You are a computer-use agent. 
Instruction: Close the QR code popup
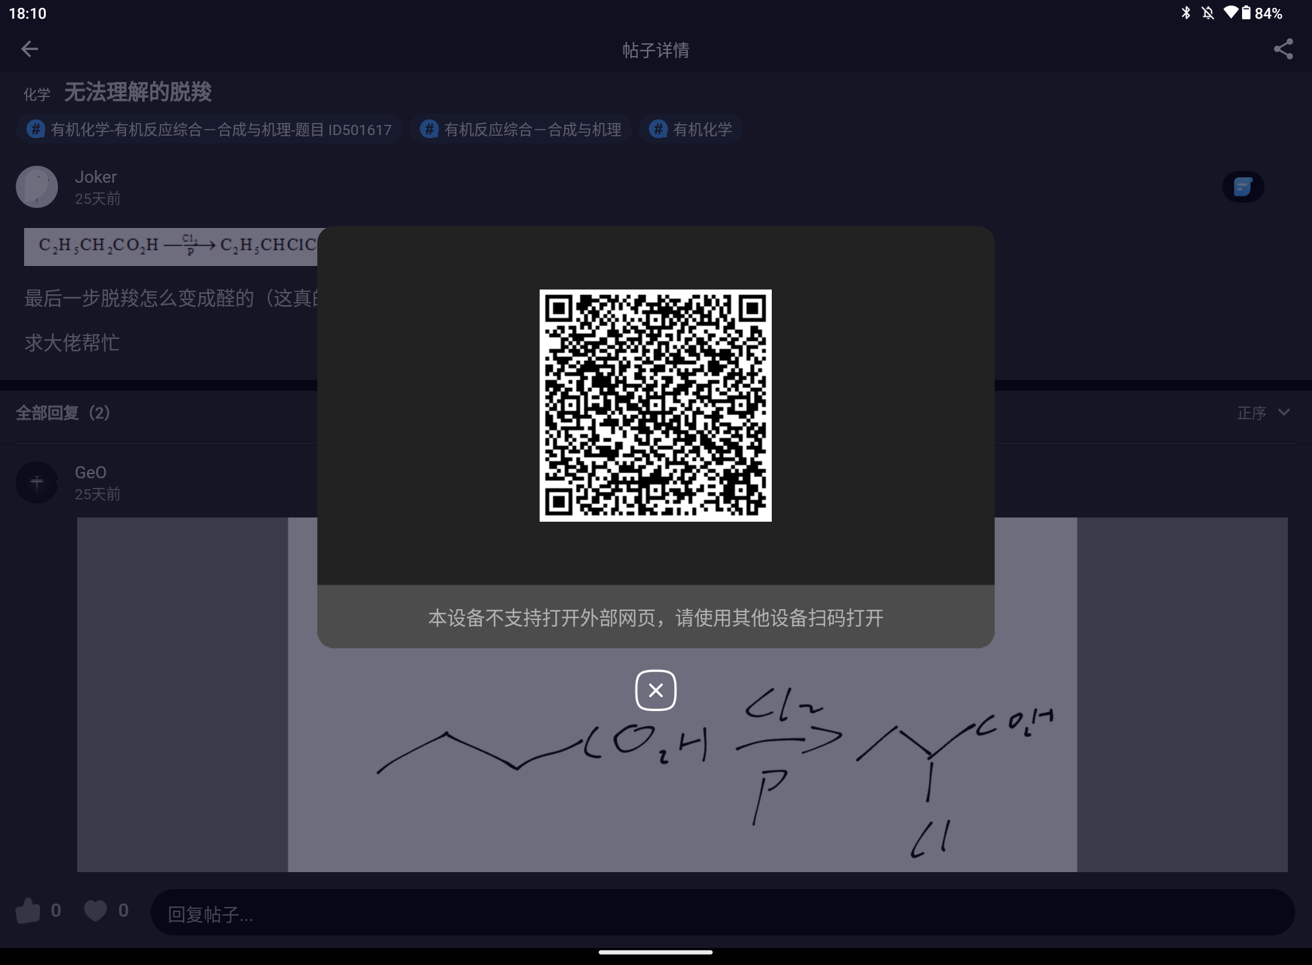coord(655,690)
